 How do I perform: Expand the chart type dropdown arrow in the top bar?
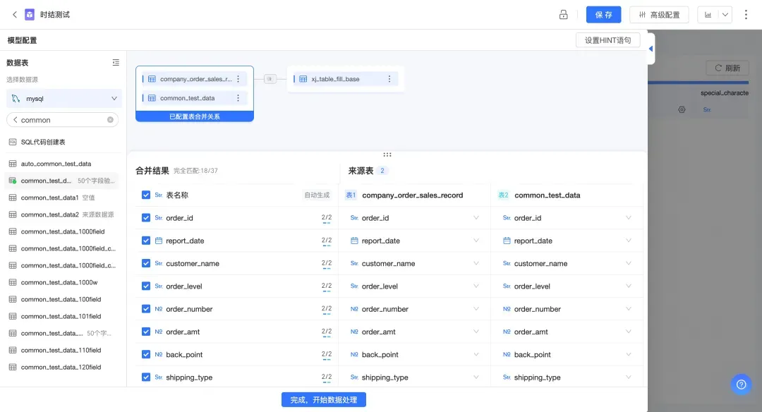coord(725,15)
